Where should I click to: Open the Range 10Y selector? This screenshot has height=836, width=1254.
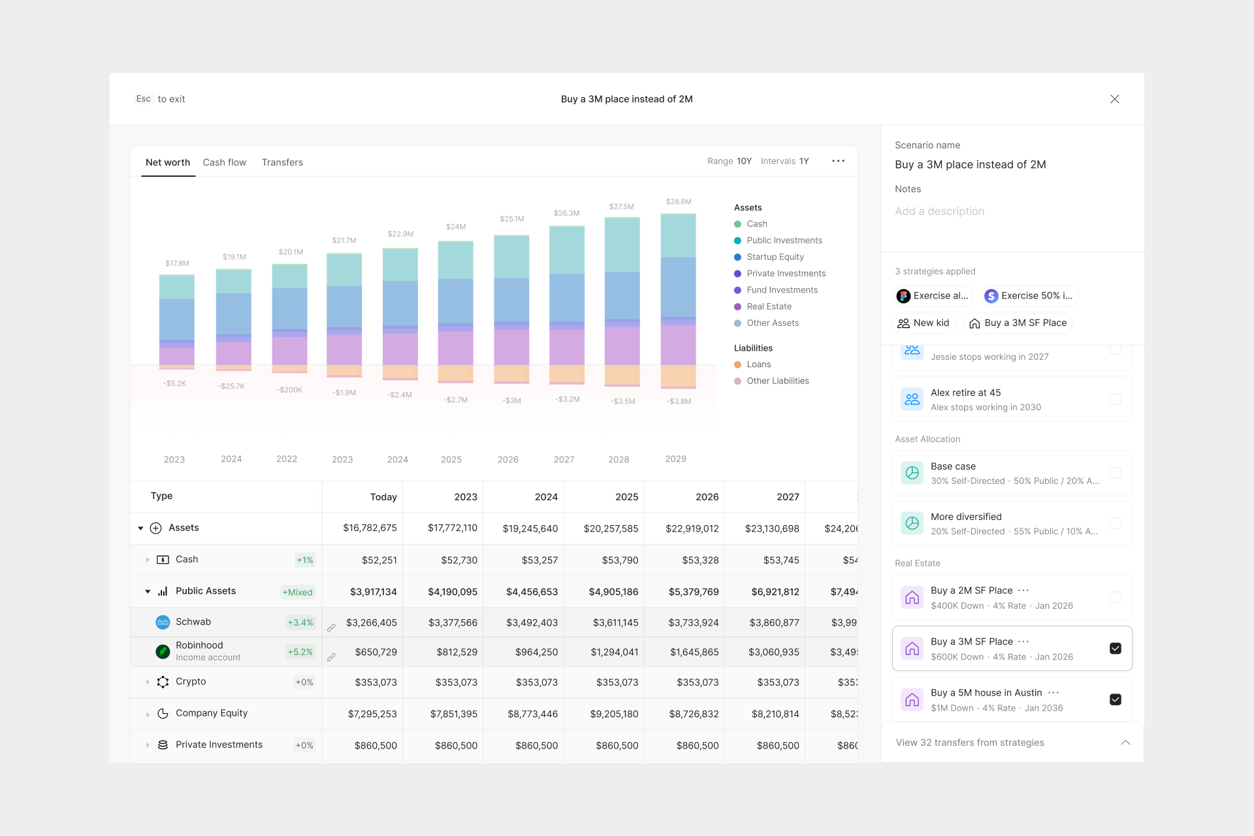click(x=730, y=161)
